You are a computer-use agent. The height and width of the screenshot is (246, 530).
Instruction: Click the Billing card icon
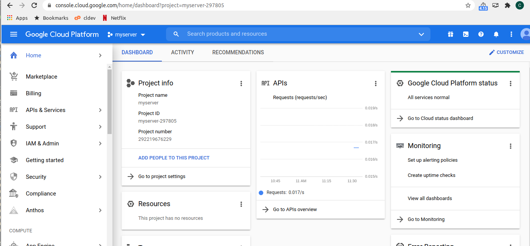(14, 93)
